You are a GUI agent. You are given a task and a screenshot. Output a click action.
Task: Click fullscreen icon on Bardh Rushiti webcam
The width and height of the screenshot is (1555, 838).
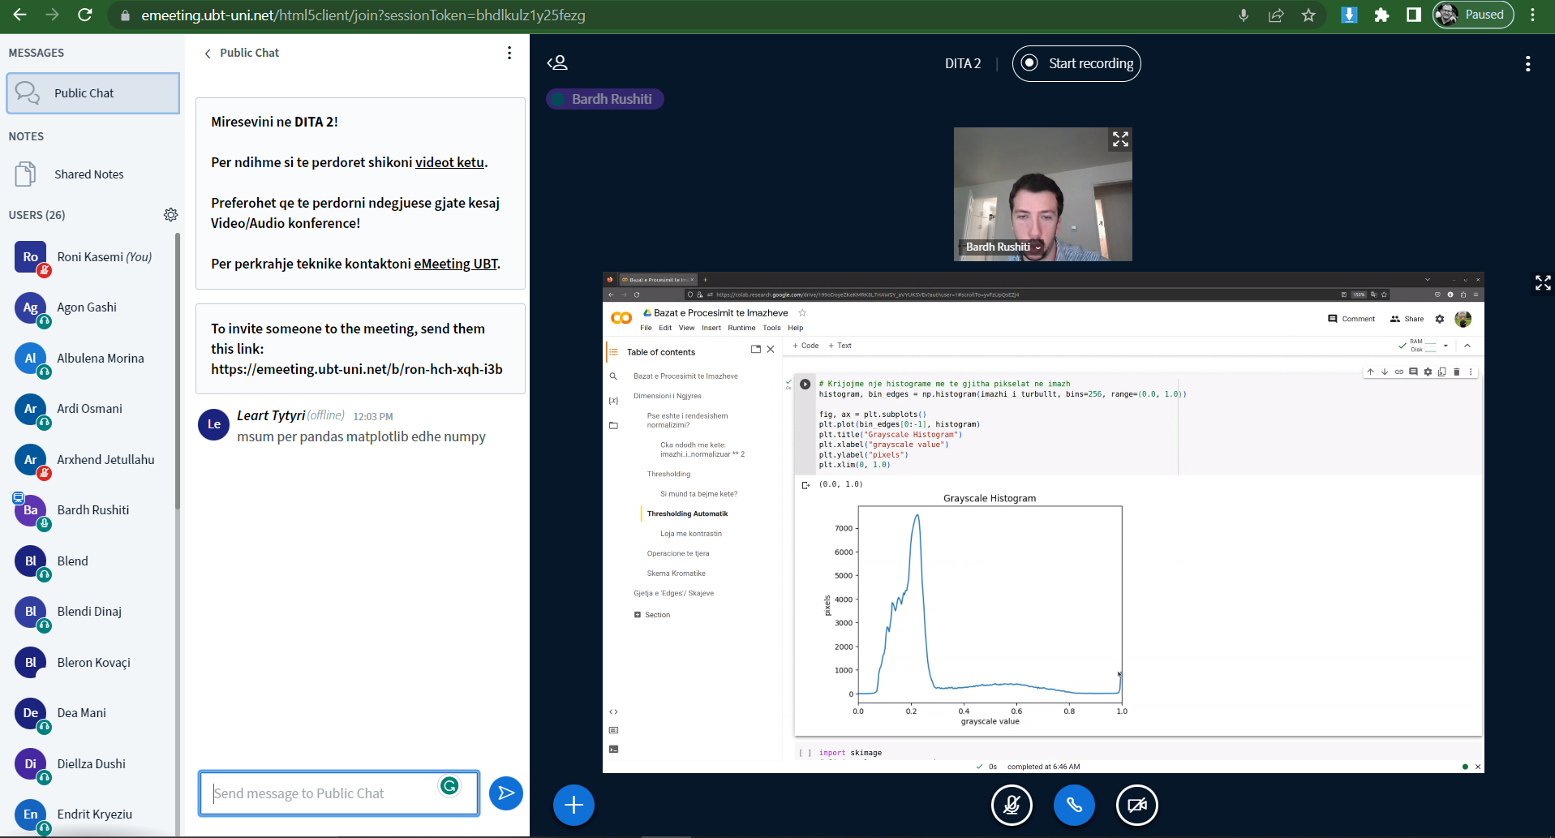point(1120,140)
